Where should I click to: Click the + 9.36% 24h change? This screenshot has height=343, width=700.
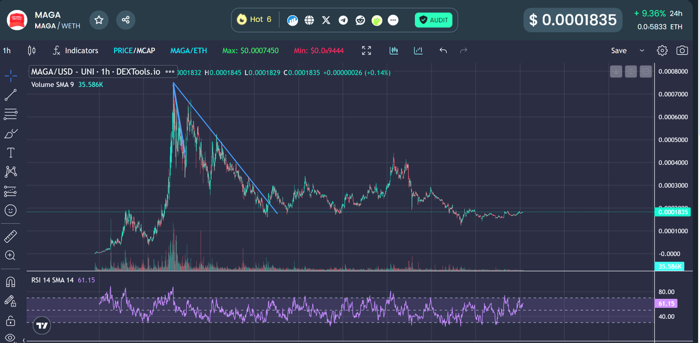[x=658, y=13]
